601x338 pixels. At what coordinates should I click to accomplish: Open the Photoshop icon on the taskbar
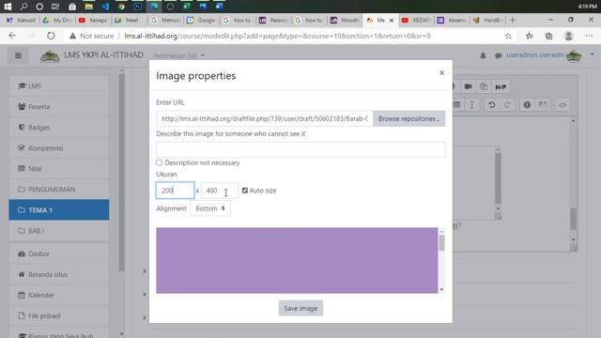tap(138, 7)
